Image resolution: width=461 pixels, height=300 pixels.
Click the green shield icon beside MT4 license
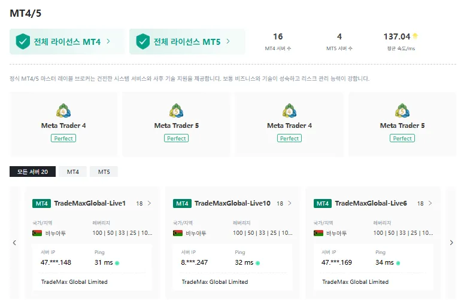tap(23, 41)
